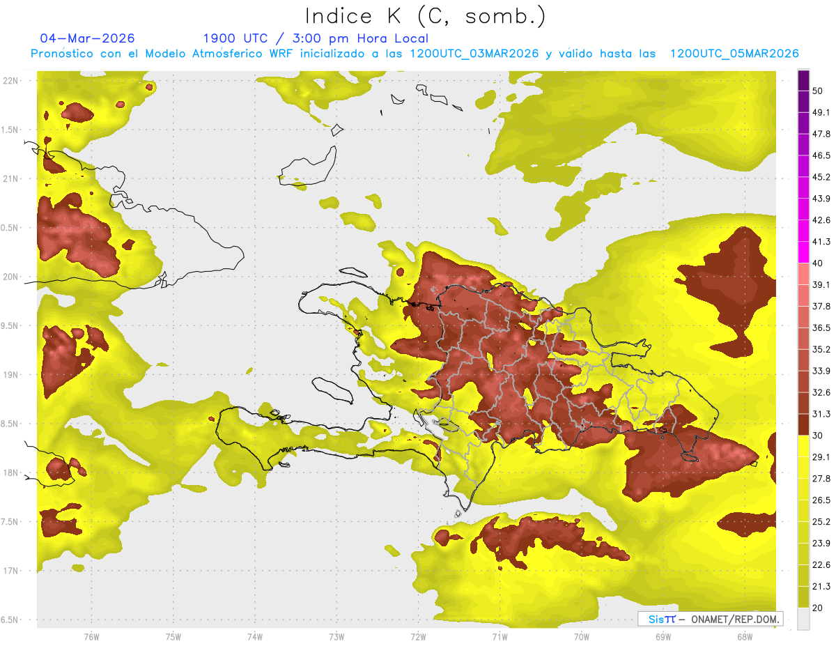836x646 pixels.
Task: Click the color scale value '20'
Action: (819, 608)
